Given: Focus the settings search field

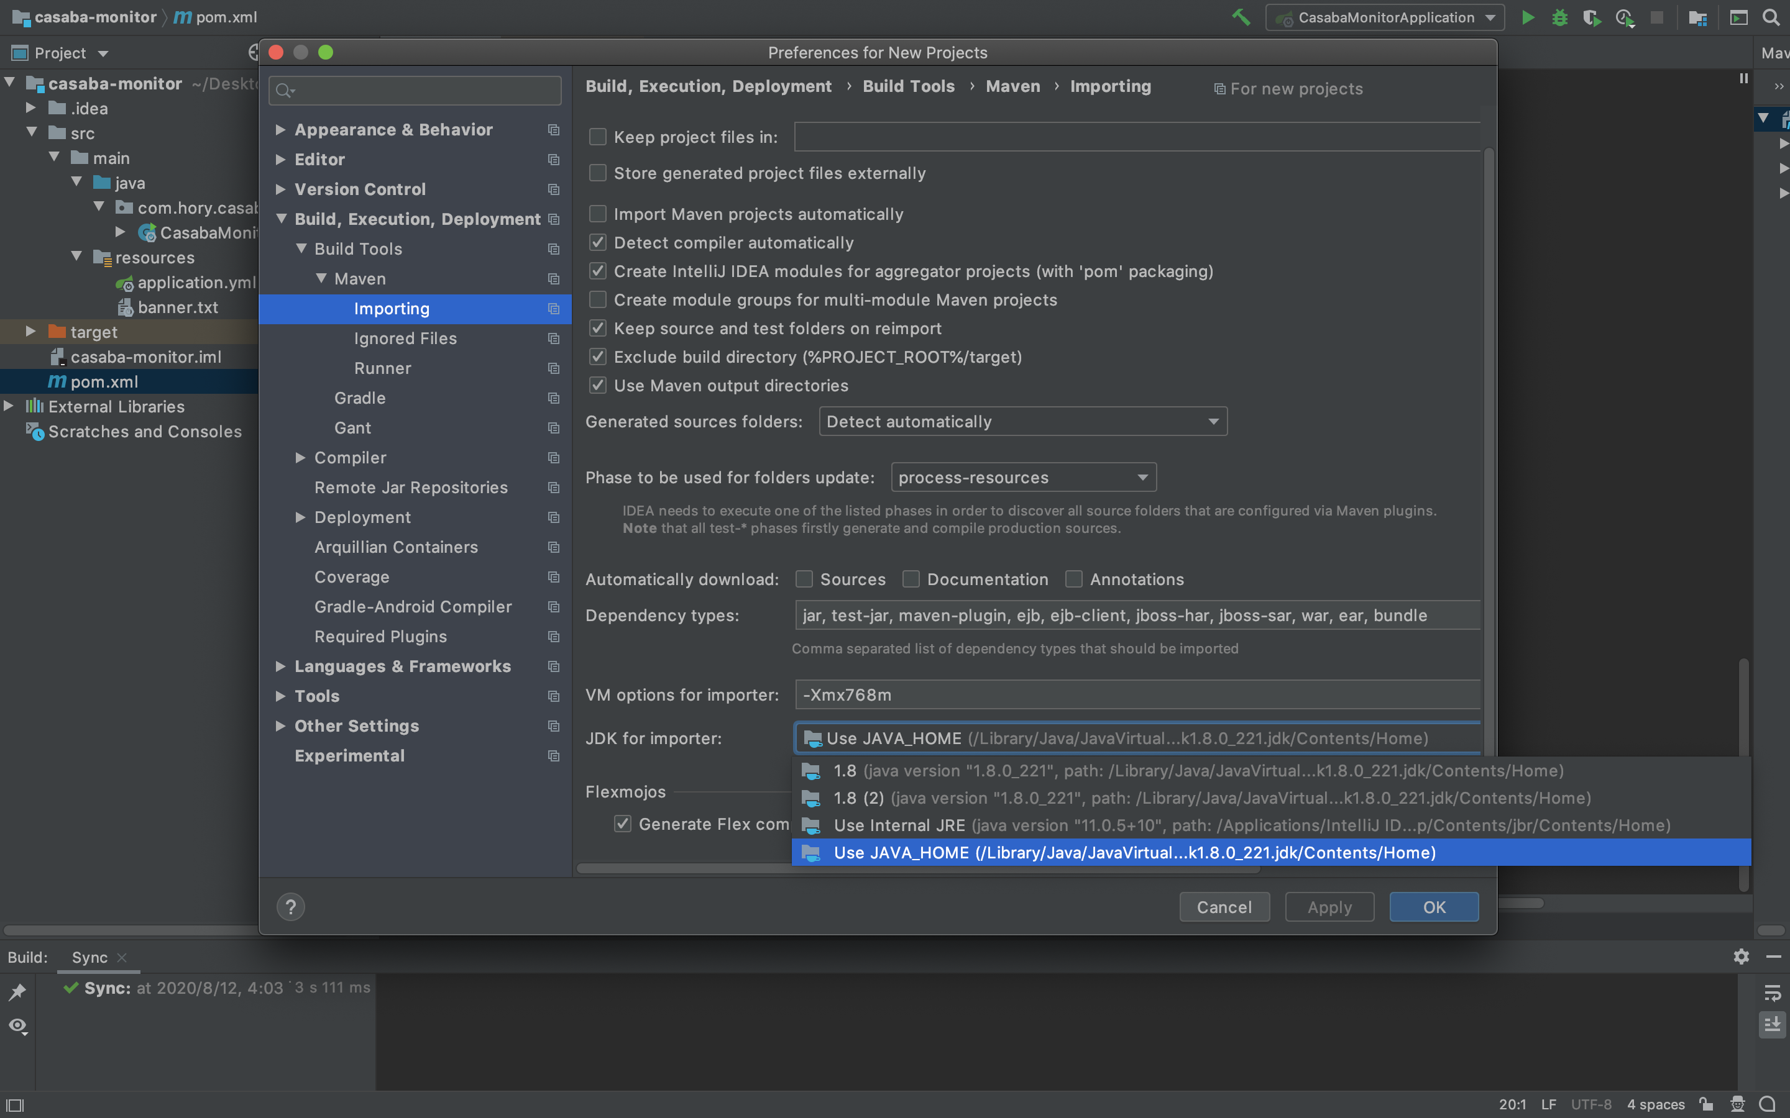Looking at the screenshot, I should coord(415,90).
